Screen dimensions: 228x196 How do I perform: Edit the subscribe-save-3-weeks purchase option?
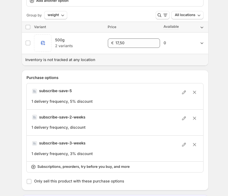pos(184,145)
